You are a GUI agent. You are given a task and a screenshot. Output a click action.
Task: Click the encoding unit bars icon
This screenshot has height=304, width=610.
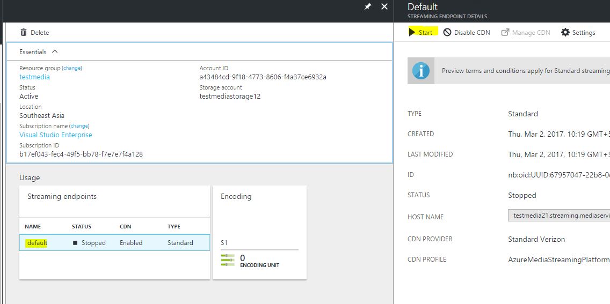(228, 261)
